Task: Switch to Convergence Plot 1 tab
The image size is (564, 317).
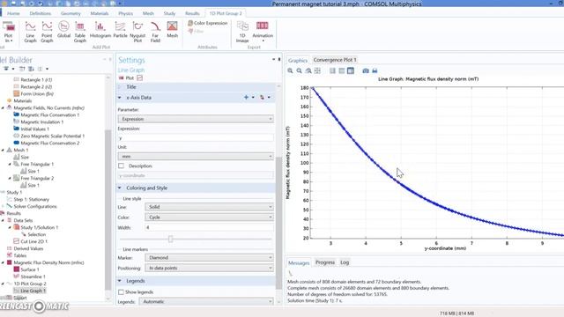Action: point(335,60)
